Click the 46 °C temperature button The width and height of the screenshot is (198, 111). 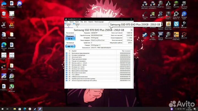coord(70,46)
